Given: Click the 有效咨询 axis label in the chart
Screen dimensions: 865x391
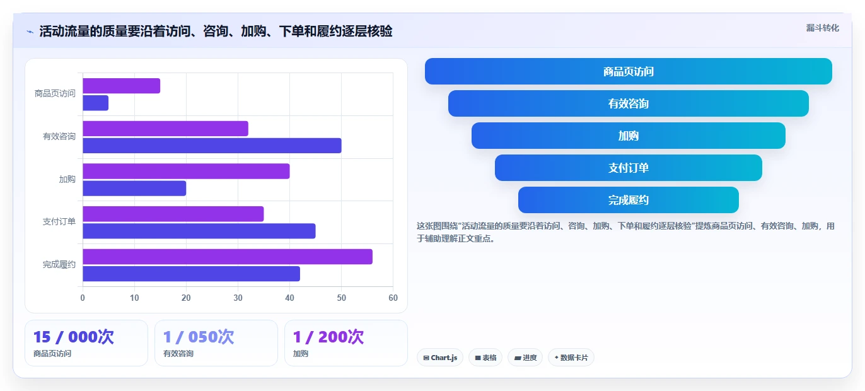Looking at the screenshot, I should (59, 136).
